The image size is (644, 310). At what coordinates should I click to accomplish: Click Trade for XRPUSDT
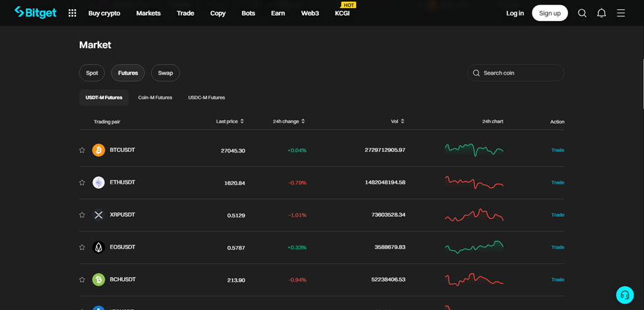pyautogui.click(x=557, y=215)
